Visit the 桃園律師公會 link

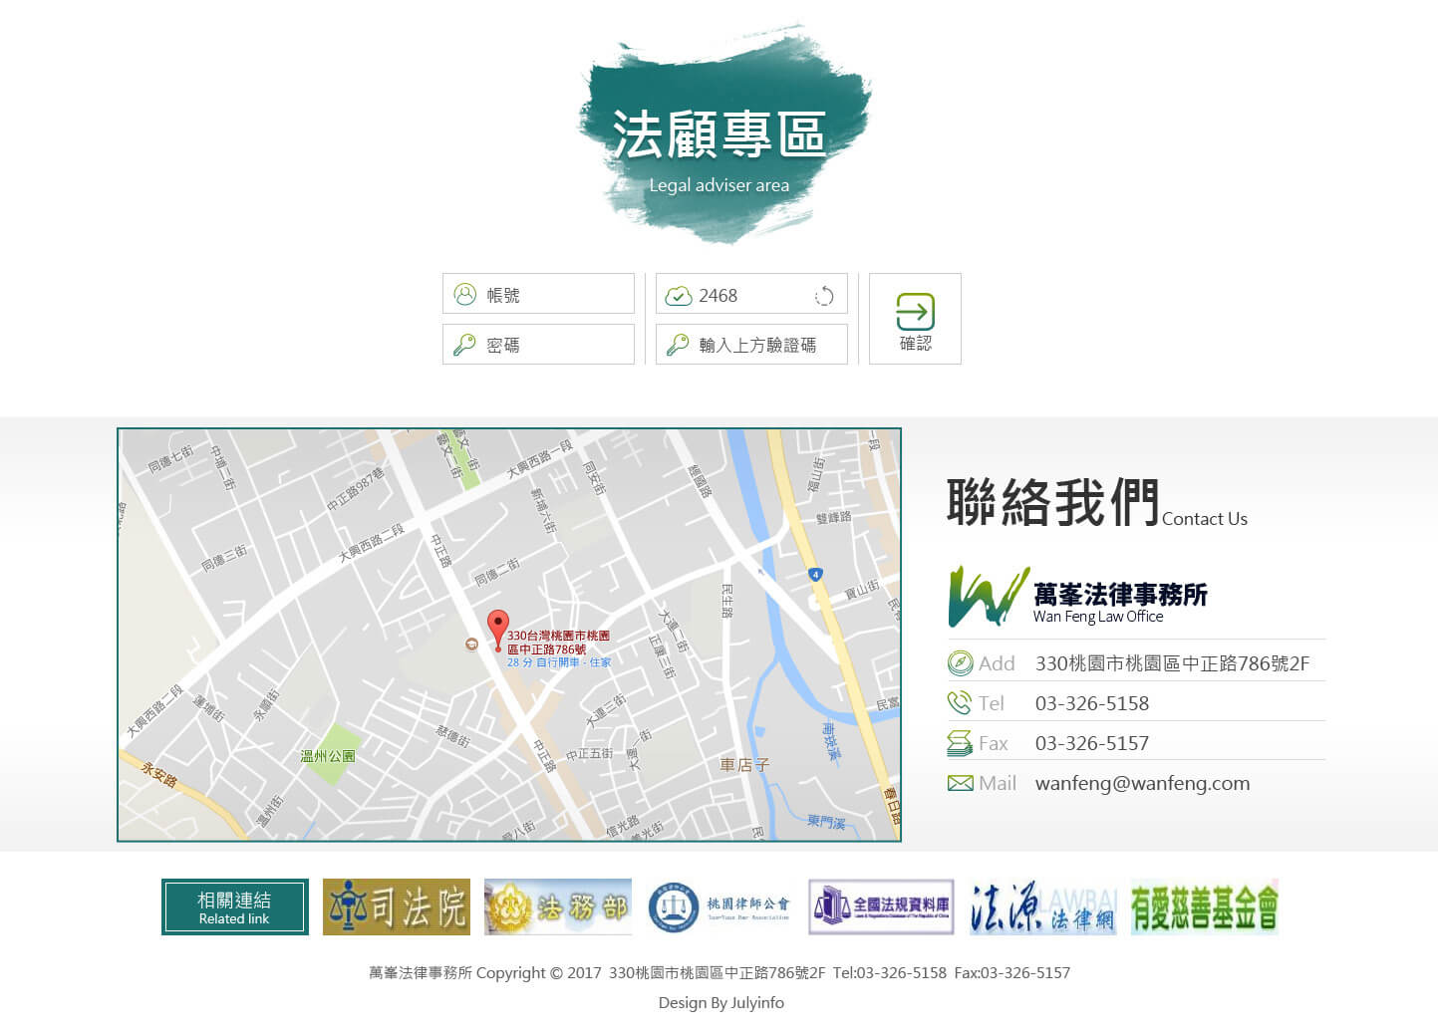click(x=719, y=906)
